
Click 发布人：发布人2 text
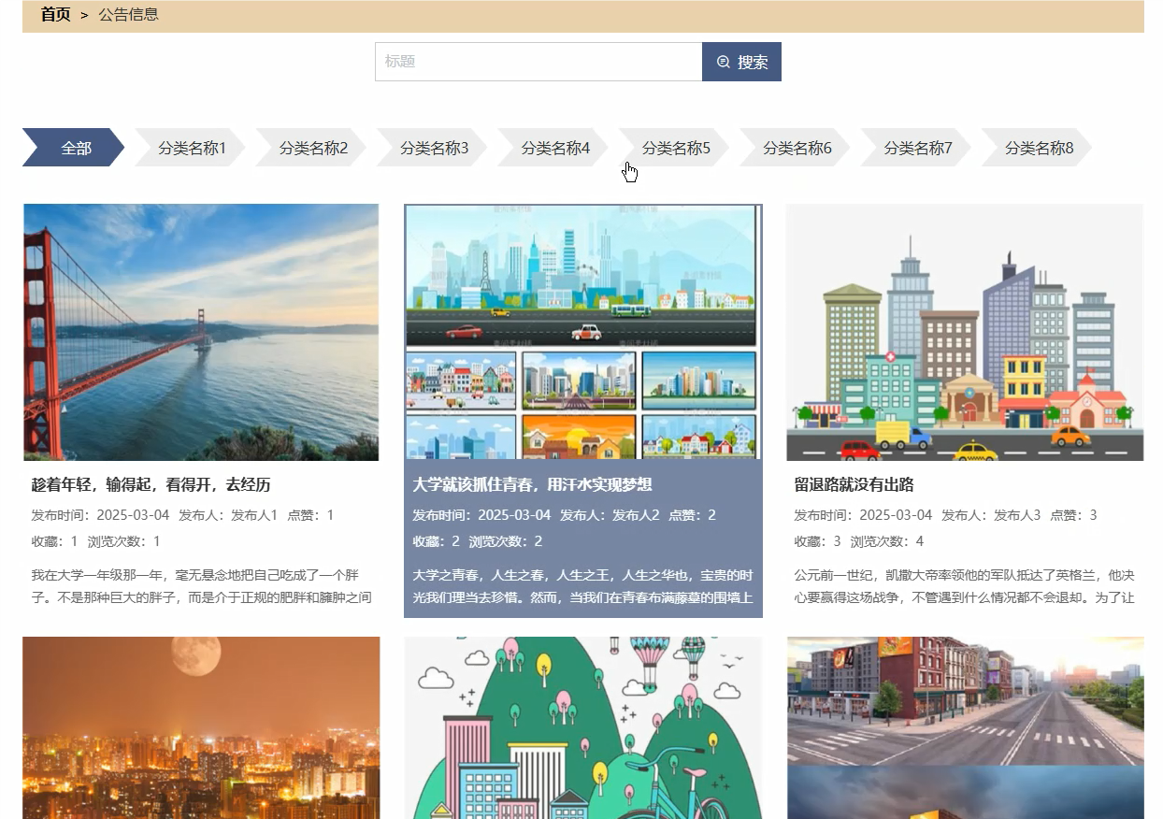pos(610,515)
